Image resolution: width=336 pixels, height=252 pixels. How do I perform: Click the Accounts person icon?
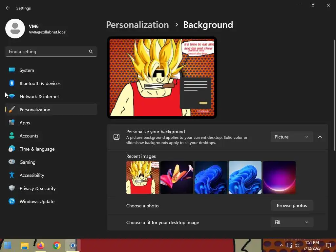(x=12, y=136)
